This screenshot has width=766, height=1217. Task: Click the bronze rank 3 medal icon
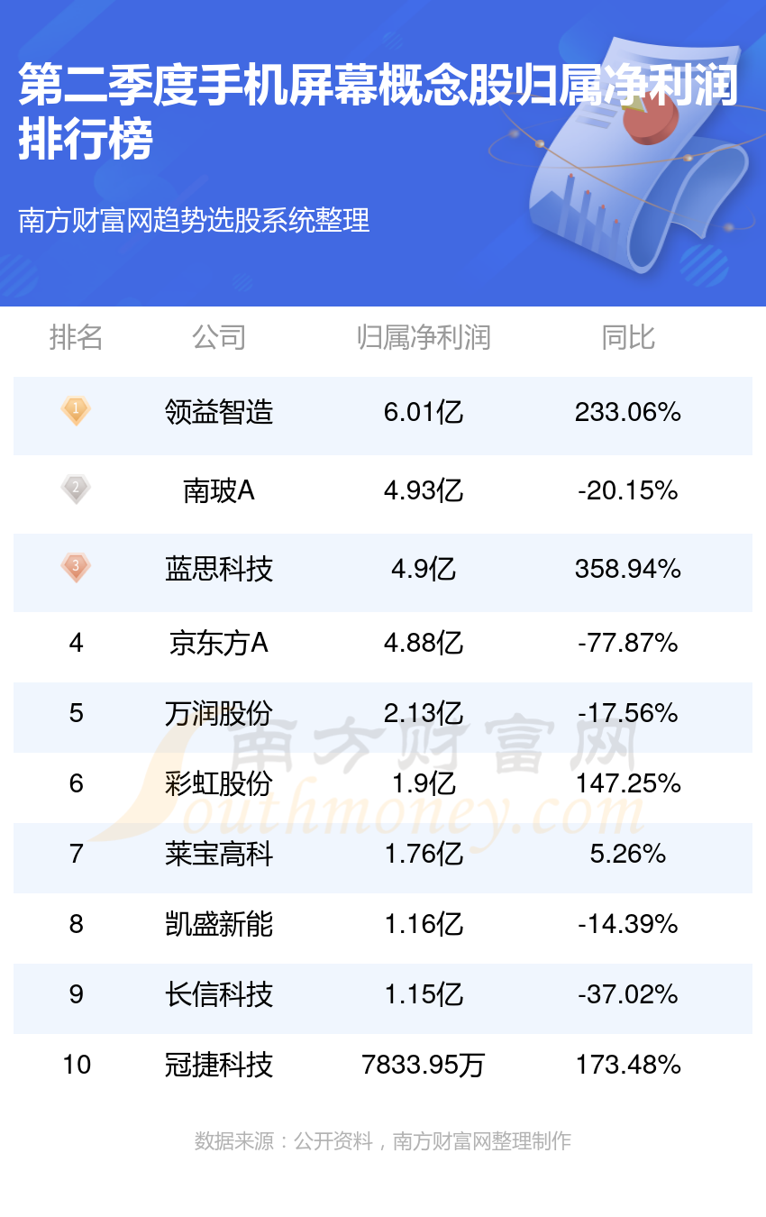pos(76,568)
